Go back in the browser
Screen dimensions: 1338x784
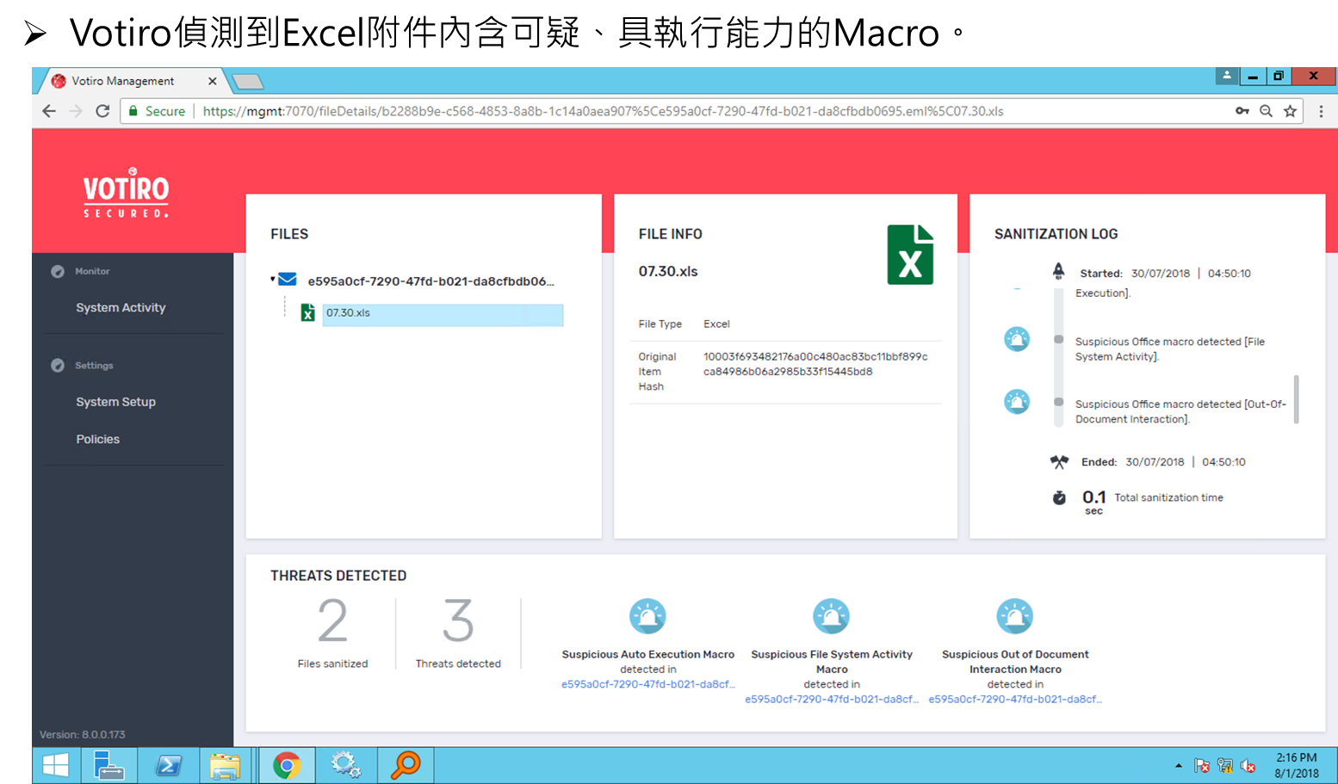coord(49,111)
